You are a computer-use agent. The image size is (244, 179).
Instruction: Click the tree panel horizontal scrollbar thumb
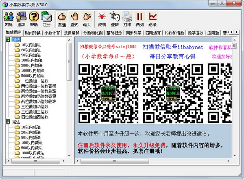click(35, 161)
